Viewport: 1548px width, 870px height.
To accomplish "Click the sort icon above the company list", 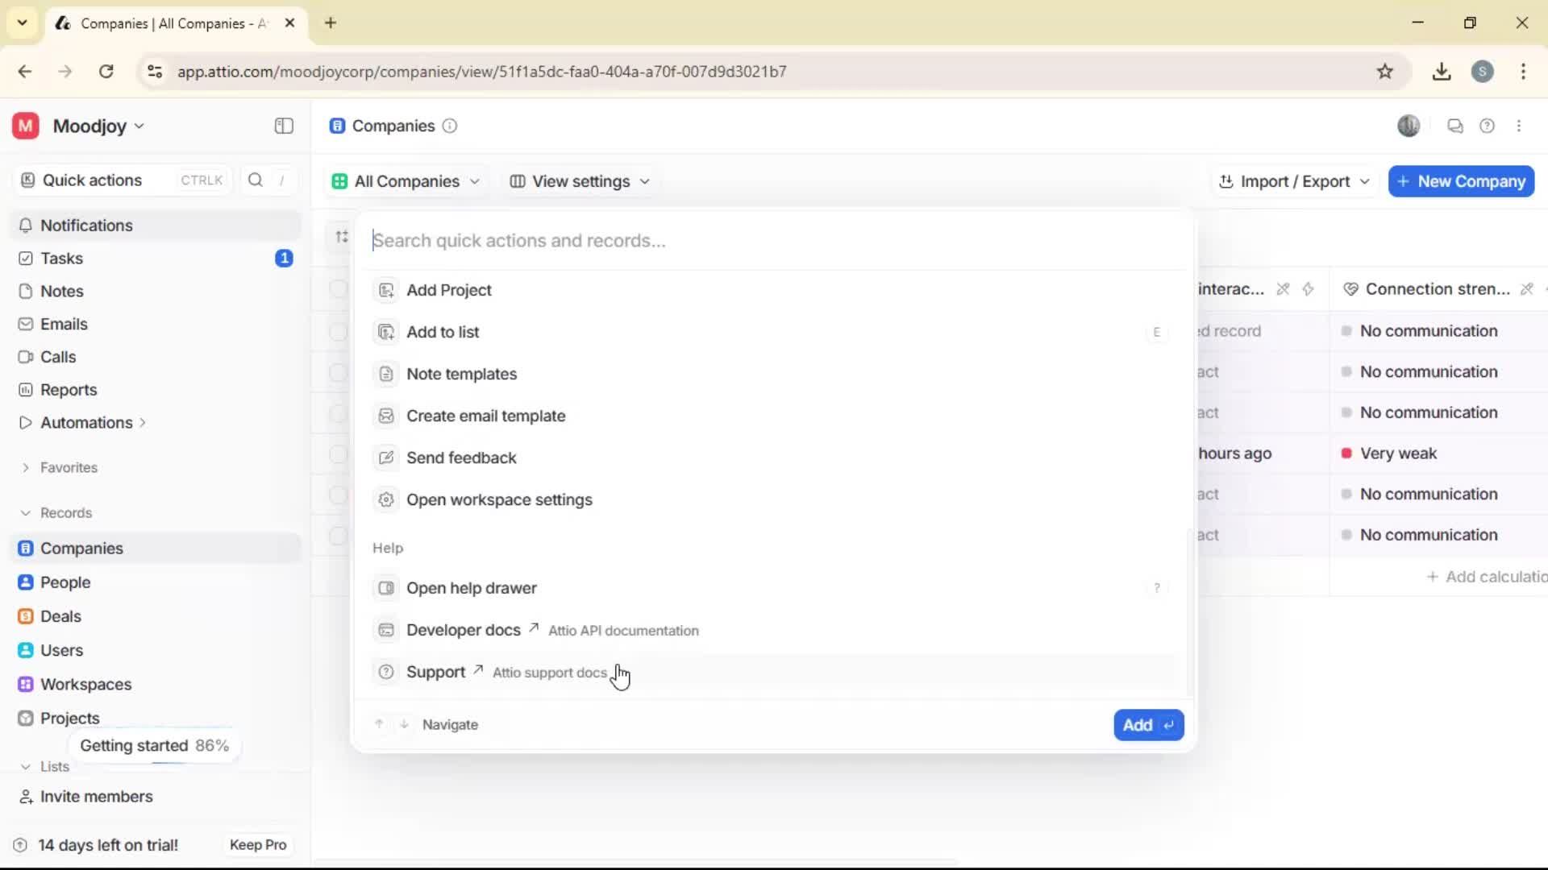I will [x=340, y=236].
